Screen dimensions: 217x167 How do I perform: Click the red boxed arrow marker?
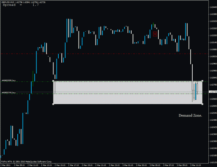(155, 34)
